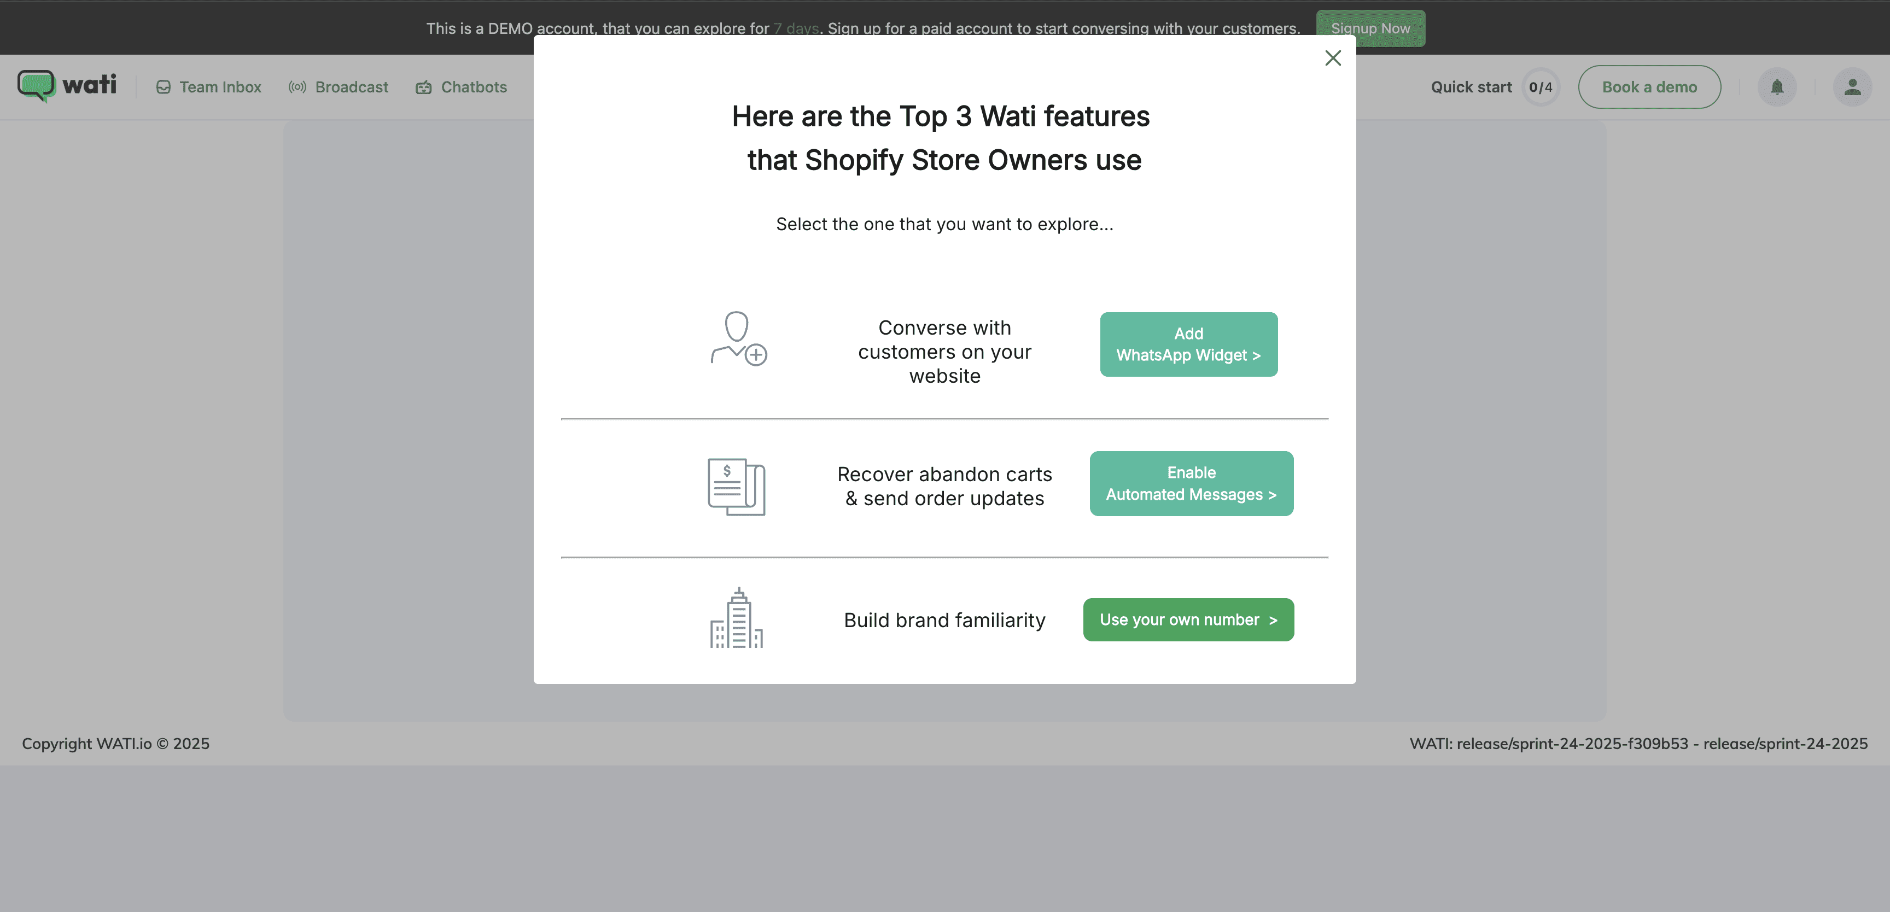Open the Chatbots menu item
This screenshot has width=1890, height=912.
[x=473, y=87]
